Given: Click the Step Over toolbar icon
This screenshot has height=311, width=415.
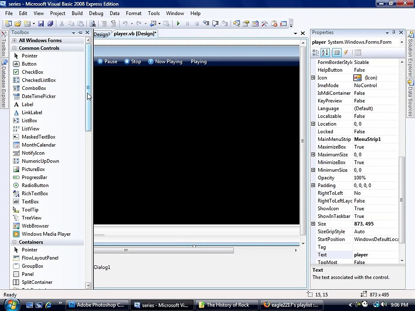Looking at the screenshot, I should [215, 23].
